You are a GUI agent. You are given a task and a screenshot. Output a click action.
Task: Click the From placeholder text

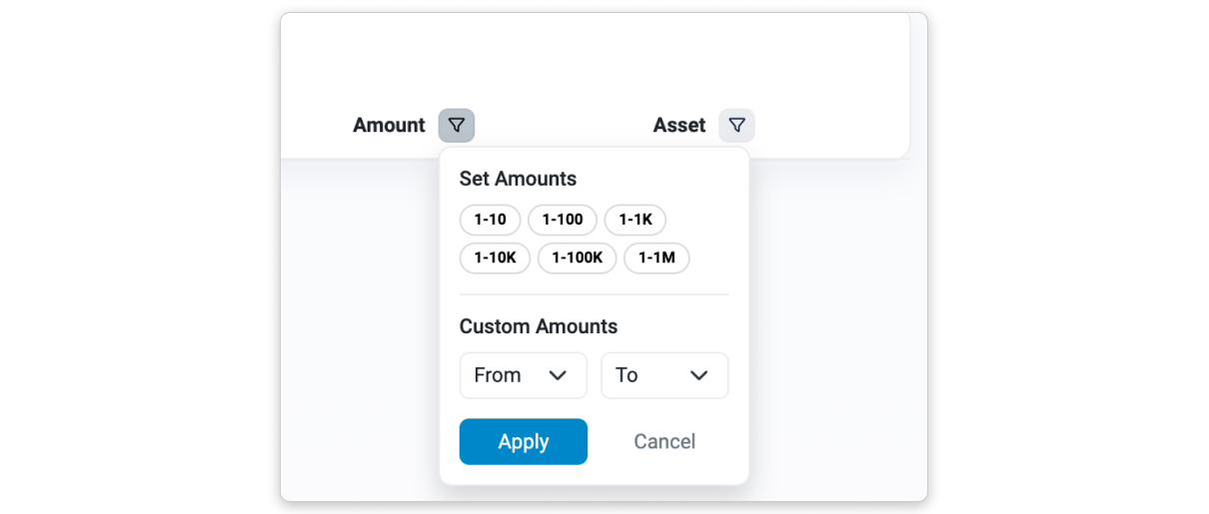pyautogui.click(x=498, y=375)
